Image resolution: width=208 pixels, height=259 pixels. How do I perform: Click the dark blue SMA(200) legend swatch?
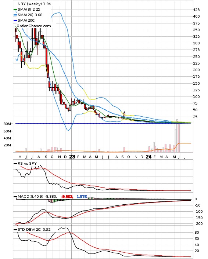point(15,21)
